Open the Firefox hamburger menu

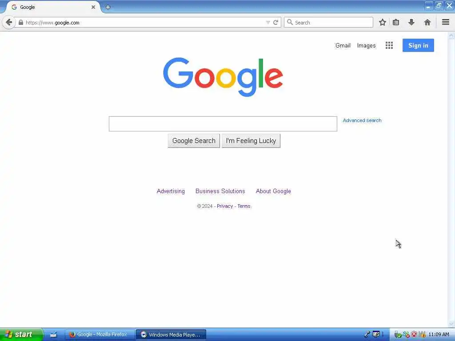coord(446,22)
